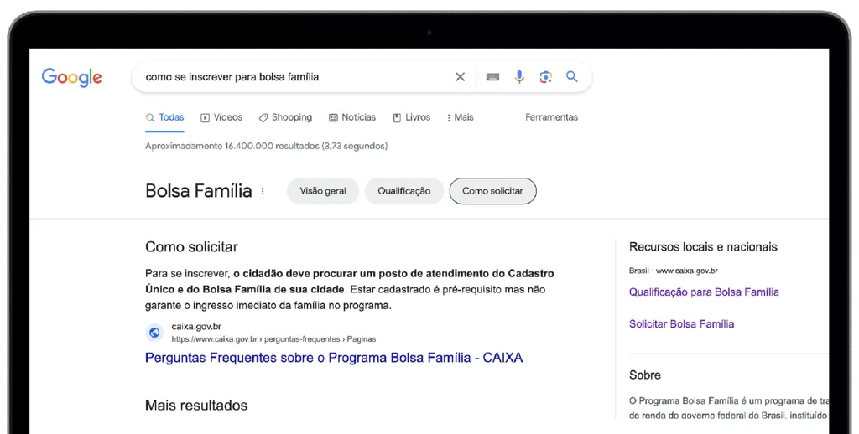Open Perguntas Frequentes sobre o Programa Bolsa Família link
This screenshot has width=859, height=434.
tap(334, 358)
